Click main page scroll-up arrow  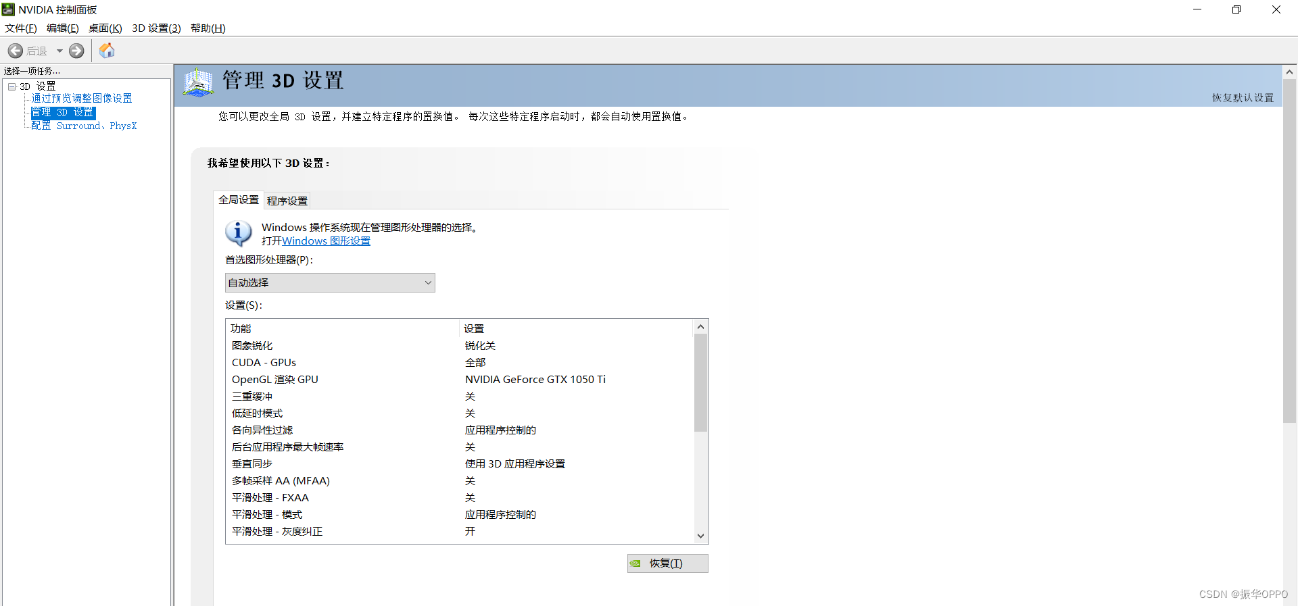tap(1289, 72)
